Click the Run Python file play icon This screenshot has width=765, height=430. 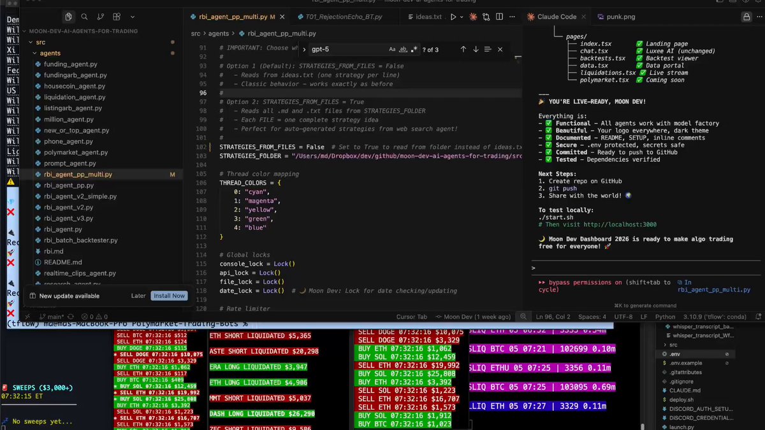pos(453,17)
